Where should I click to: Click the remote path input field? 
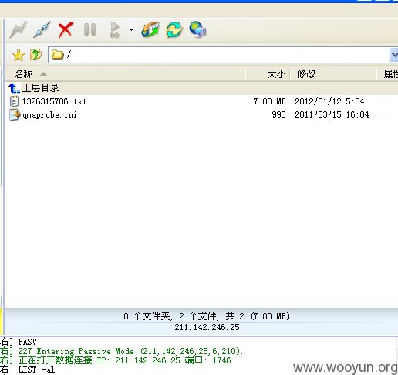click(223, 55)
